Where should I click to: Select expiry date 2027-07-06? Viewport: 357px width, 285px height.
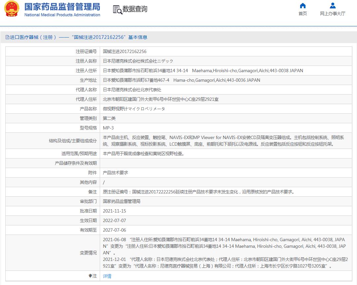click(x=114, y=230)
